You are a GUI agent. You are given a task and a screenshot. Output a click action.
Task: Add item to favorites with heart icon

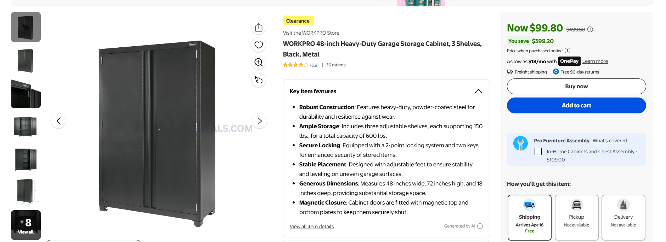(259, 45)
